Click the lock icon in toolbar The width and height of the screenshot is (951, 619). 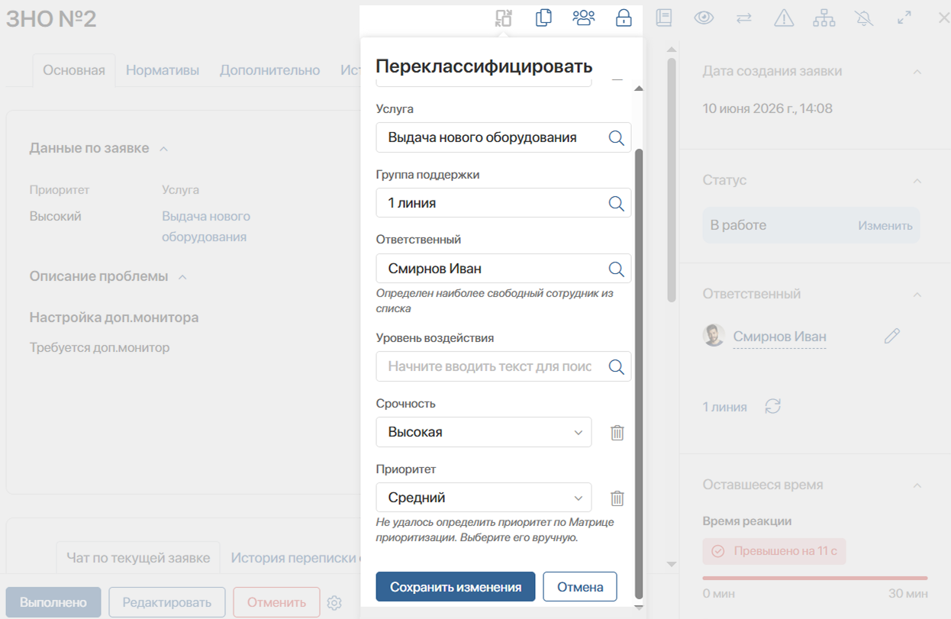coord(624,18)
